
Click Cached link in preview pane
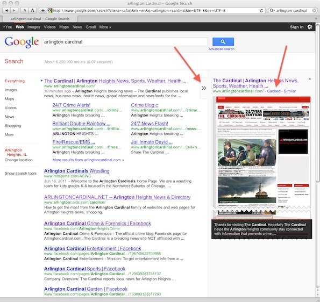click(274, 91)
